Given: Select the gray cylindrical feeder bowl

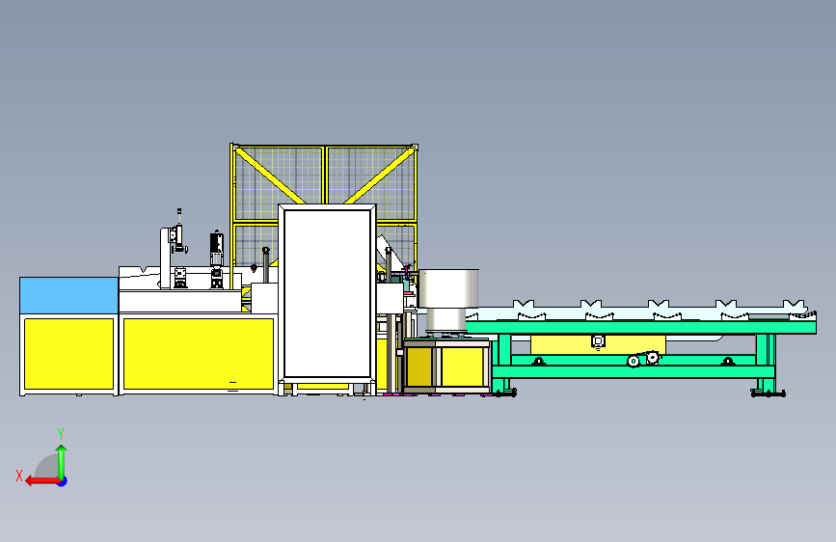Looking at the screenshot, I should 448,288.
